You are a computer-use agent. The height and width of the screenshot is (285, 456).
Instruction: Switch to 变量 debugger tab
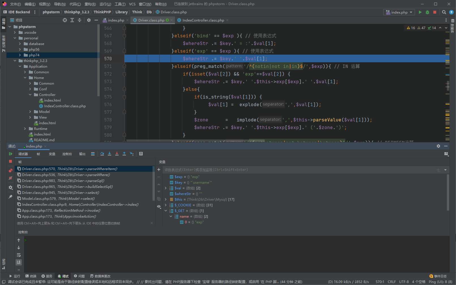52,154
